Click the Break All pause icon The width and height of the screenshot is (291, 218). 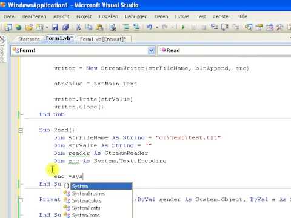[193, 27]
